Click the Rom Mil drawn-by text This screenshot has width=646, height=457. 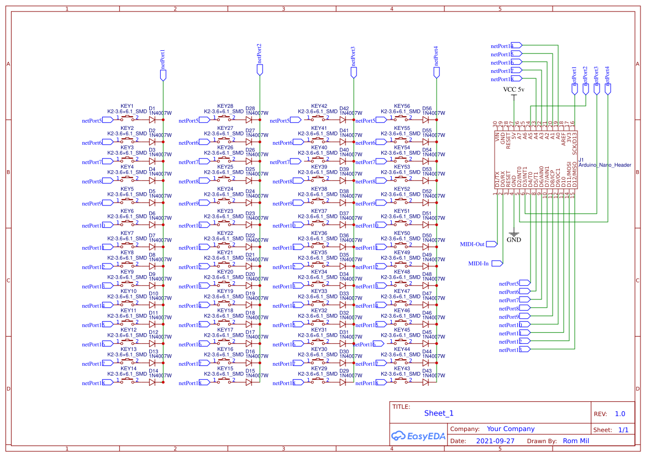pyautogui.click(x=576, y=440)
